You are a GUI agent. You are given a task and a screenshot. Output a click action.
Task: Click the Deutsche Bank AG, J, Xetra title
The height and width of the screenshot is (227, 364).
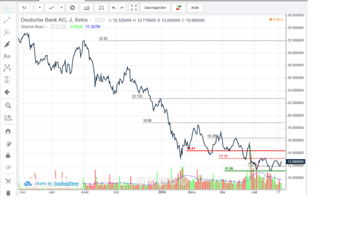[54, 20]
